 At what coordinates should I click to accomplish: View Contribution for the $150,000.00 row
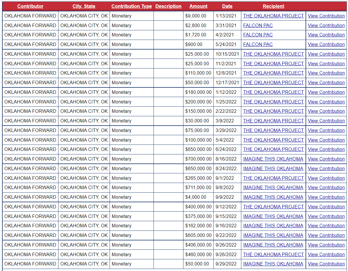pos(326,111)
